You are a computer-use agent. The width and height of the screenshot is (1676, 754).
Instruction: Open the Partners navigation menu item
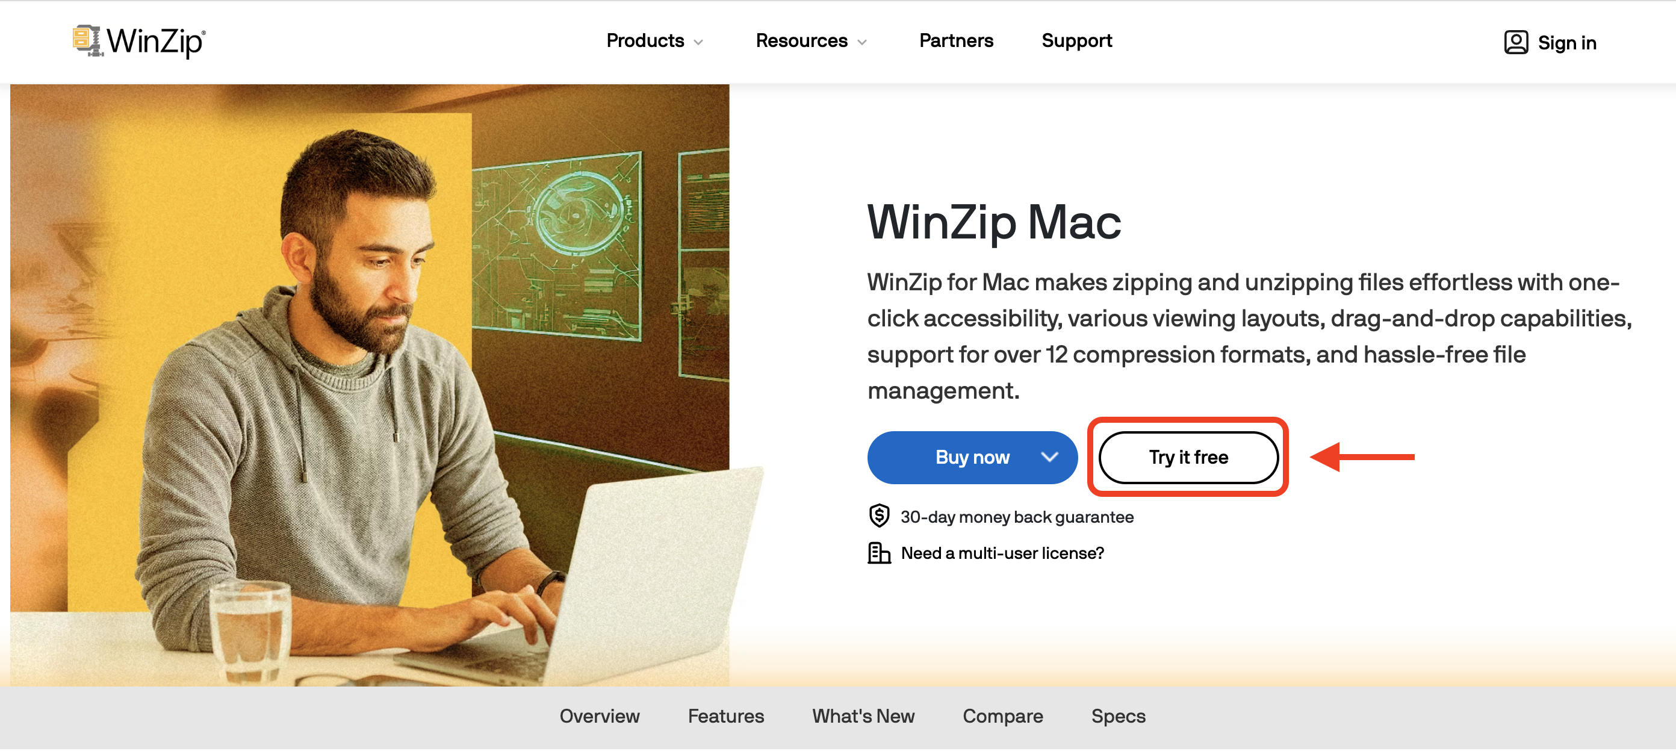(x=955, y=42)
